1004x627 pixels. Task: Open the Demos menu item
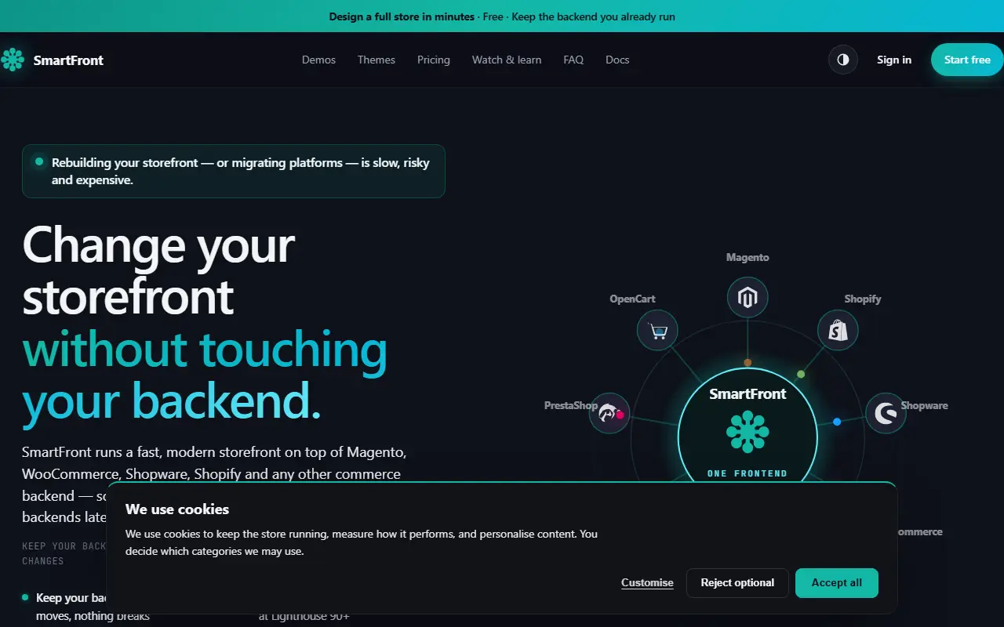318,60
